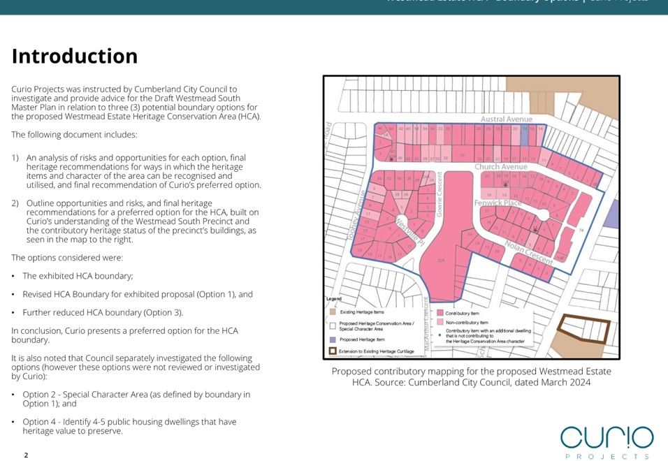This screenshot has height=461, width=668.
Task: Click the page number 2 in the footer
Action: [26, 455]
